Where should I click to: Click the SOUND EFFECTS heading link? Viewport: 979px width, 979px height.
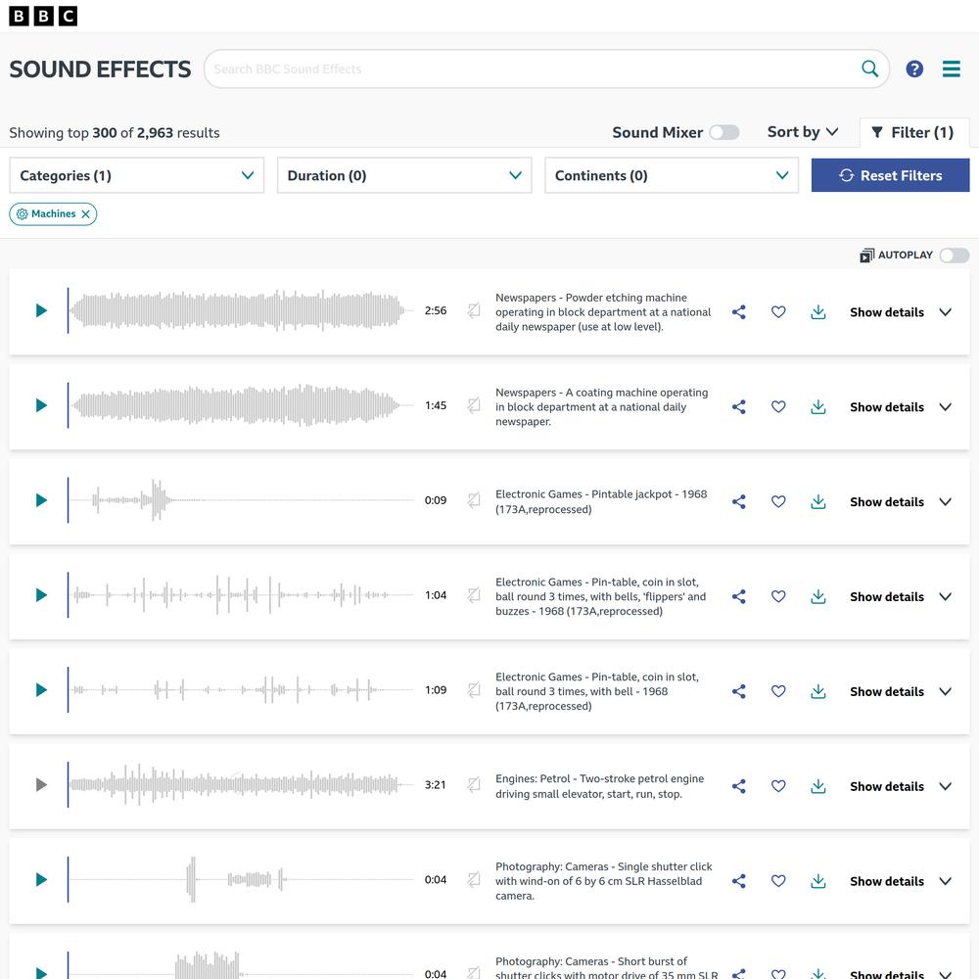pos(100,70)
